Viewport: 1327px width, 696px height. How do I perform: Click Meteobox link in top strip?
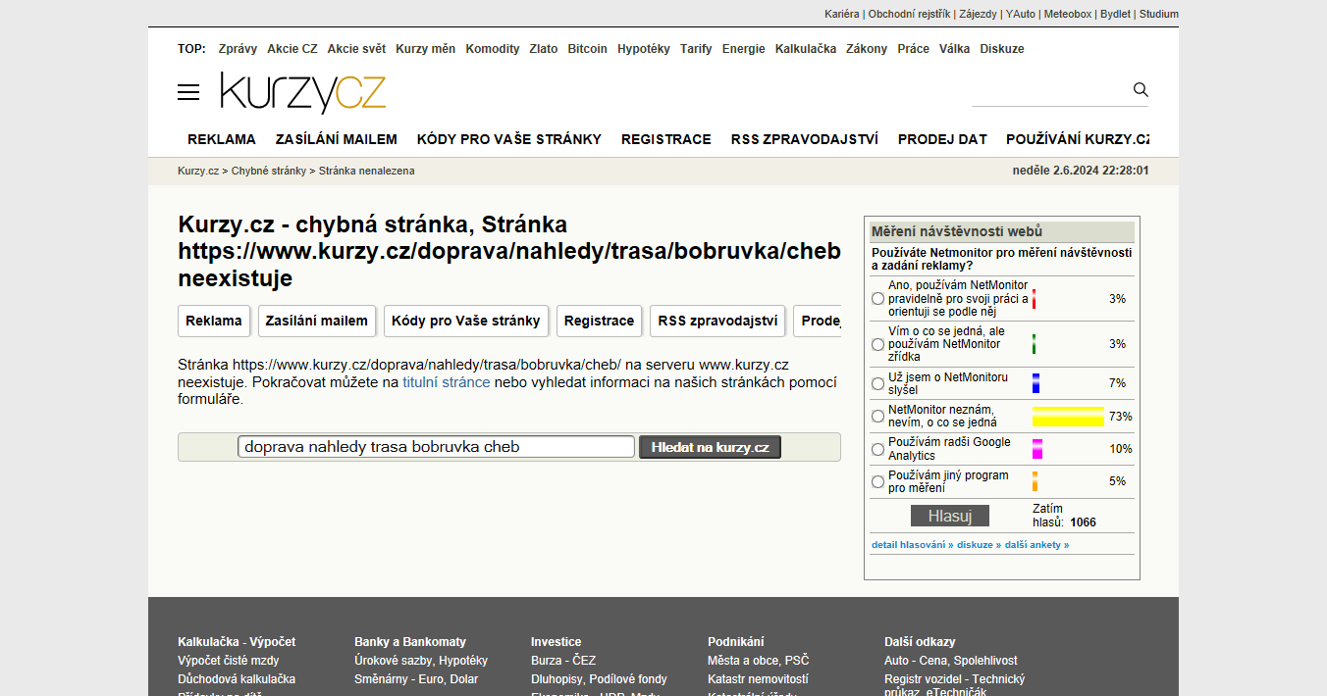tap(1068, 14)
